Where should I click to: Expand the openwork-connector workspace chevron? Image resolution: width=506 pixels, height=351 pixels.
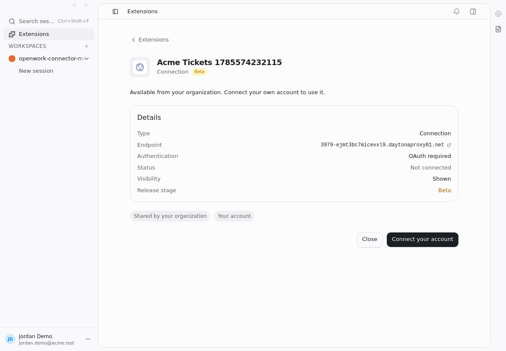87,59
